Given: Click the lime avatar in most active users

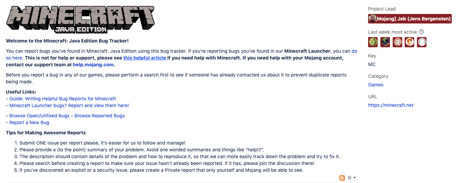Looking at the screenshot, I should 373,42.
